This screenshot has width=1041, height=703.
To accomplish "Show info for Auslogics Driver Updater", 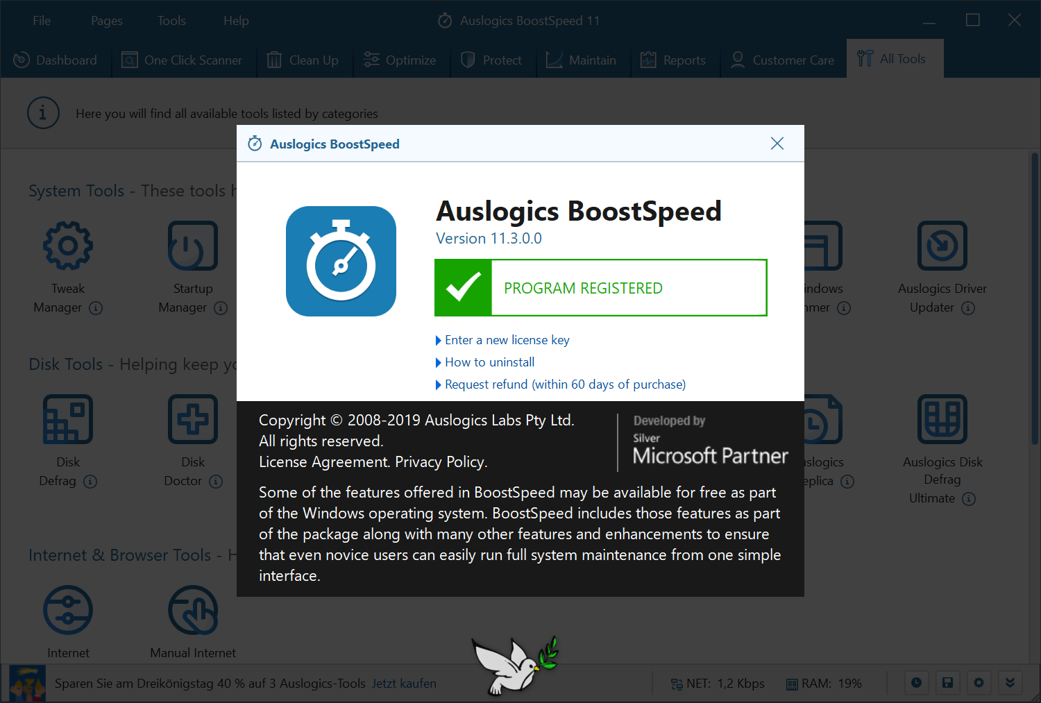I will click(x=968, y=307).
